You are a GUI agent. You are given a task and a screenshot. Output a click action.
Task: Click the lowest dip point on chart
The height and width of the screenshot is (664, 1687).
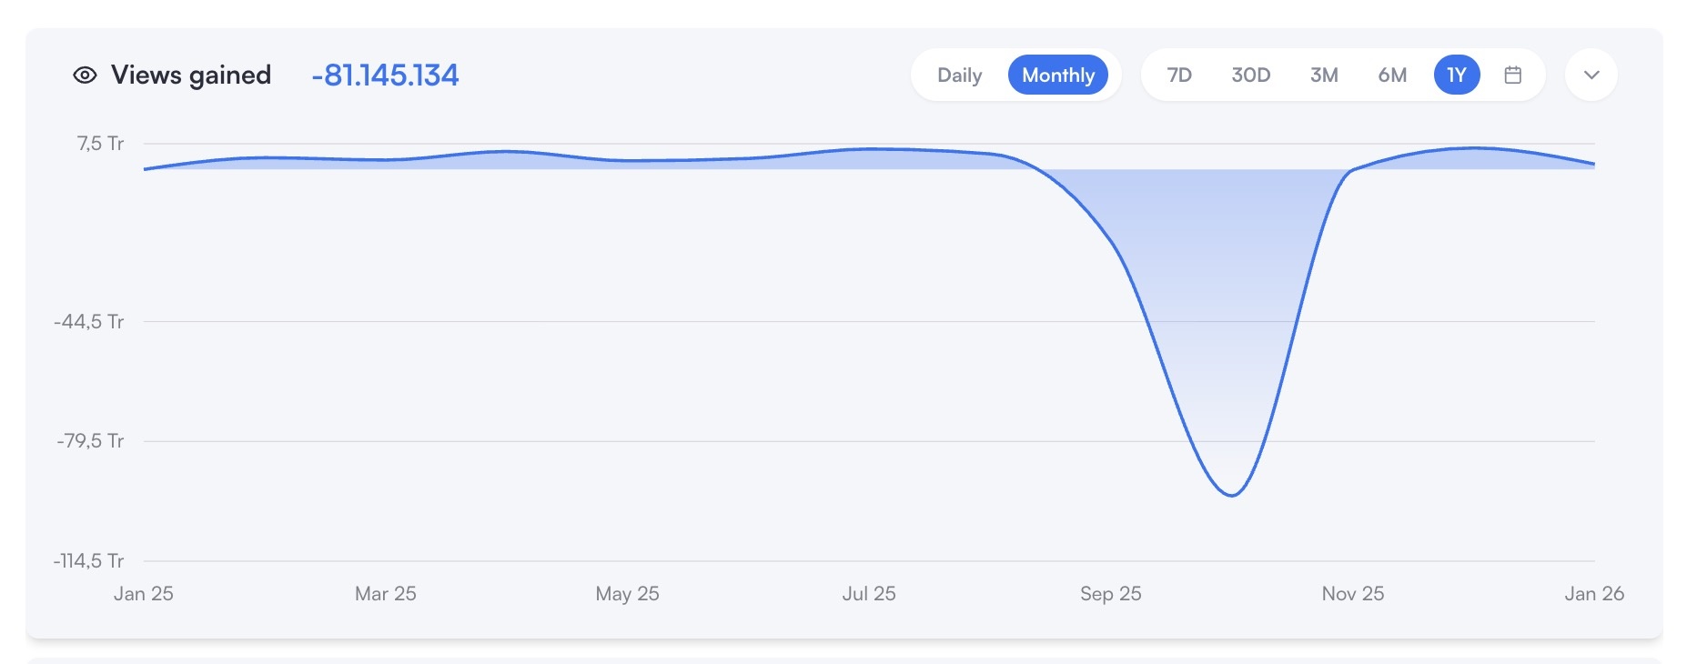point(1231,496)
